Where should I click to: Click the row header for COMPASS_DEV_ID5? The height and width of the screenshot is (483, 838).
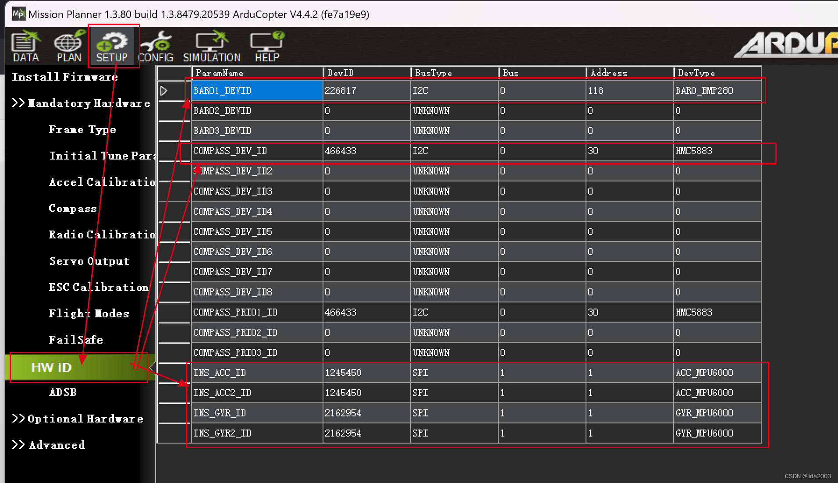(x=174, y=232)
